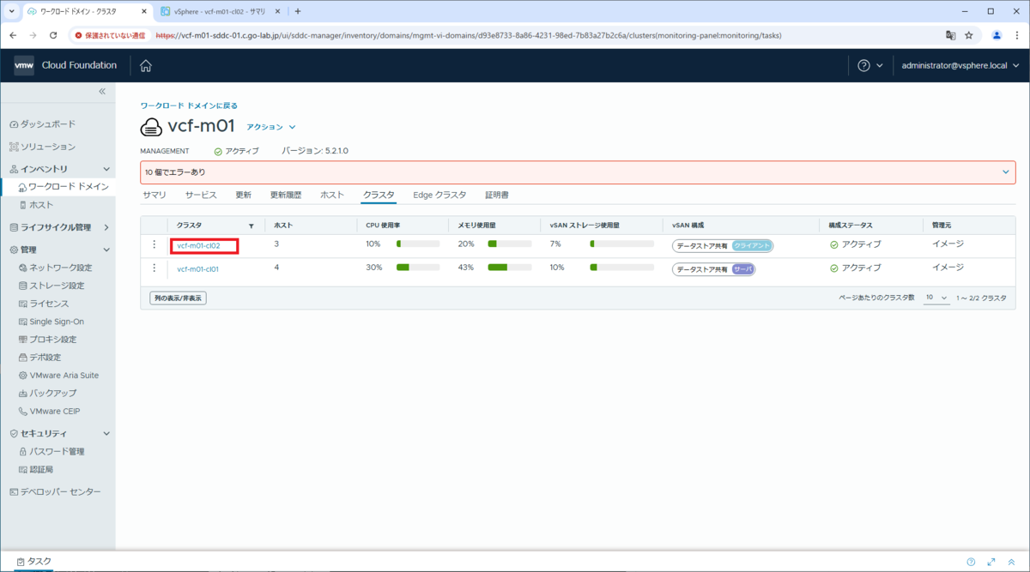Expand the タスク panel with the double-chevron icon
Viewport: 1030px width, 572px height.
tap(1011, 562)
